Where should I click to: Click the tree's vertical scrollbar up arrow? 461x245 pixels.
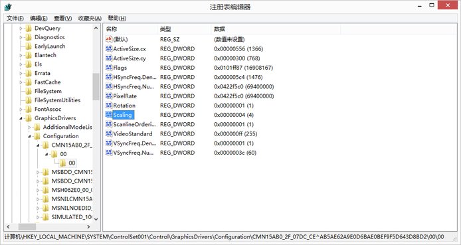click(96, 28)
